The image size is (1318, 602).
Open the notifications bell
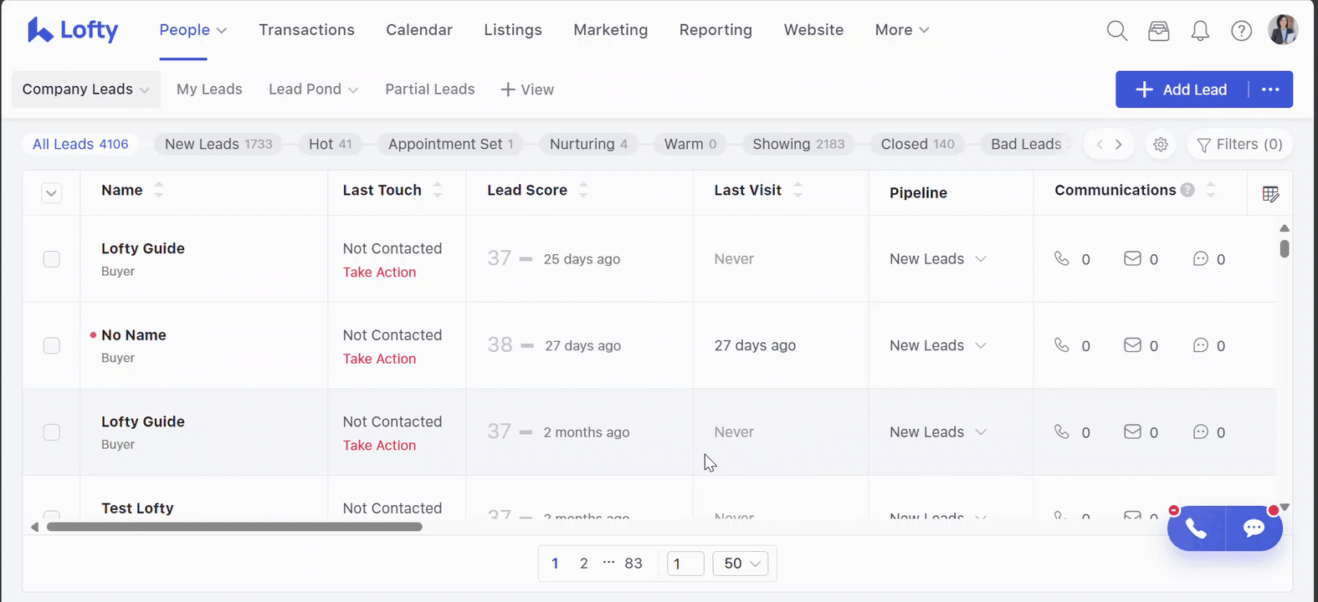(1200, 31)
